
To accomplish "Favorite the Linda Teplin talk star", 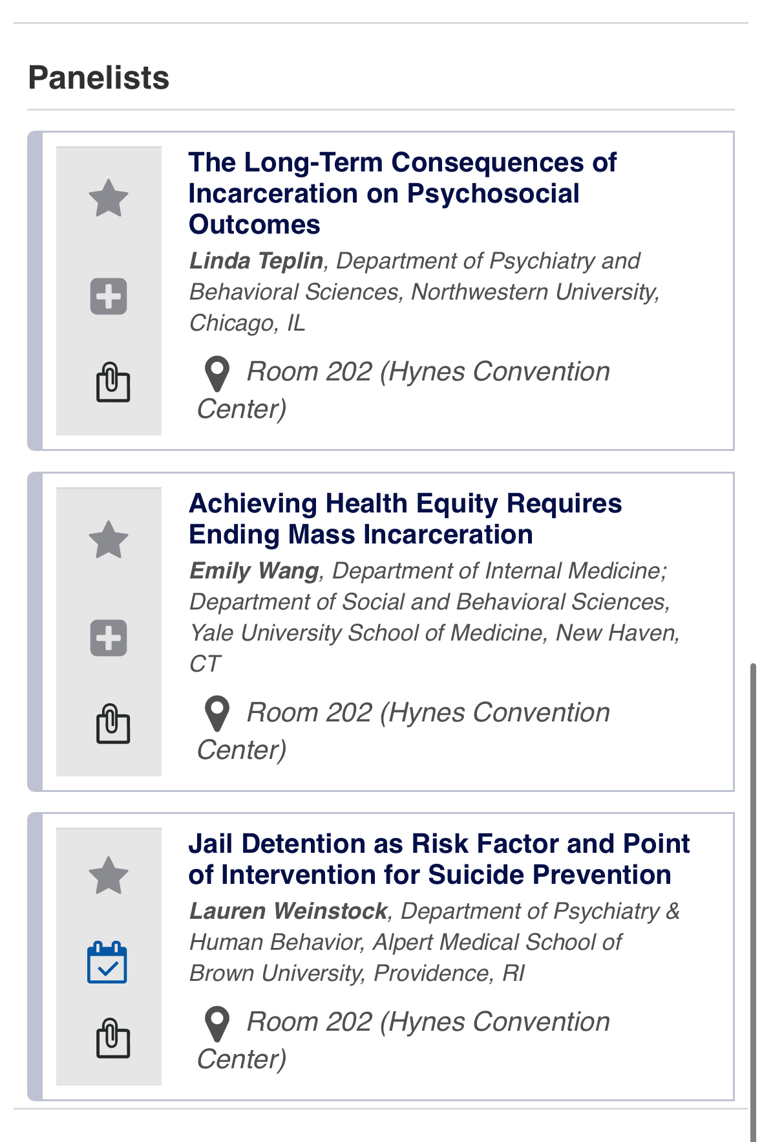I will (x=109, y=198).
